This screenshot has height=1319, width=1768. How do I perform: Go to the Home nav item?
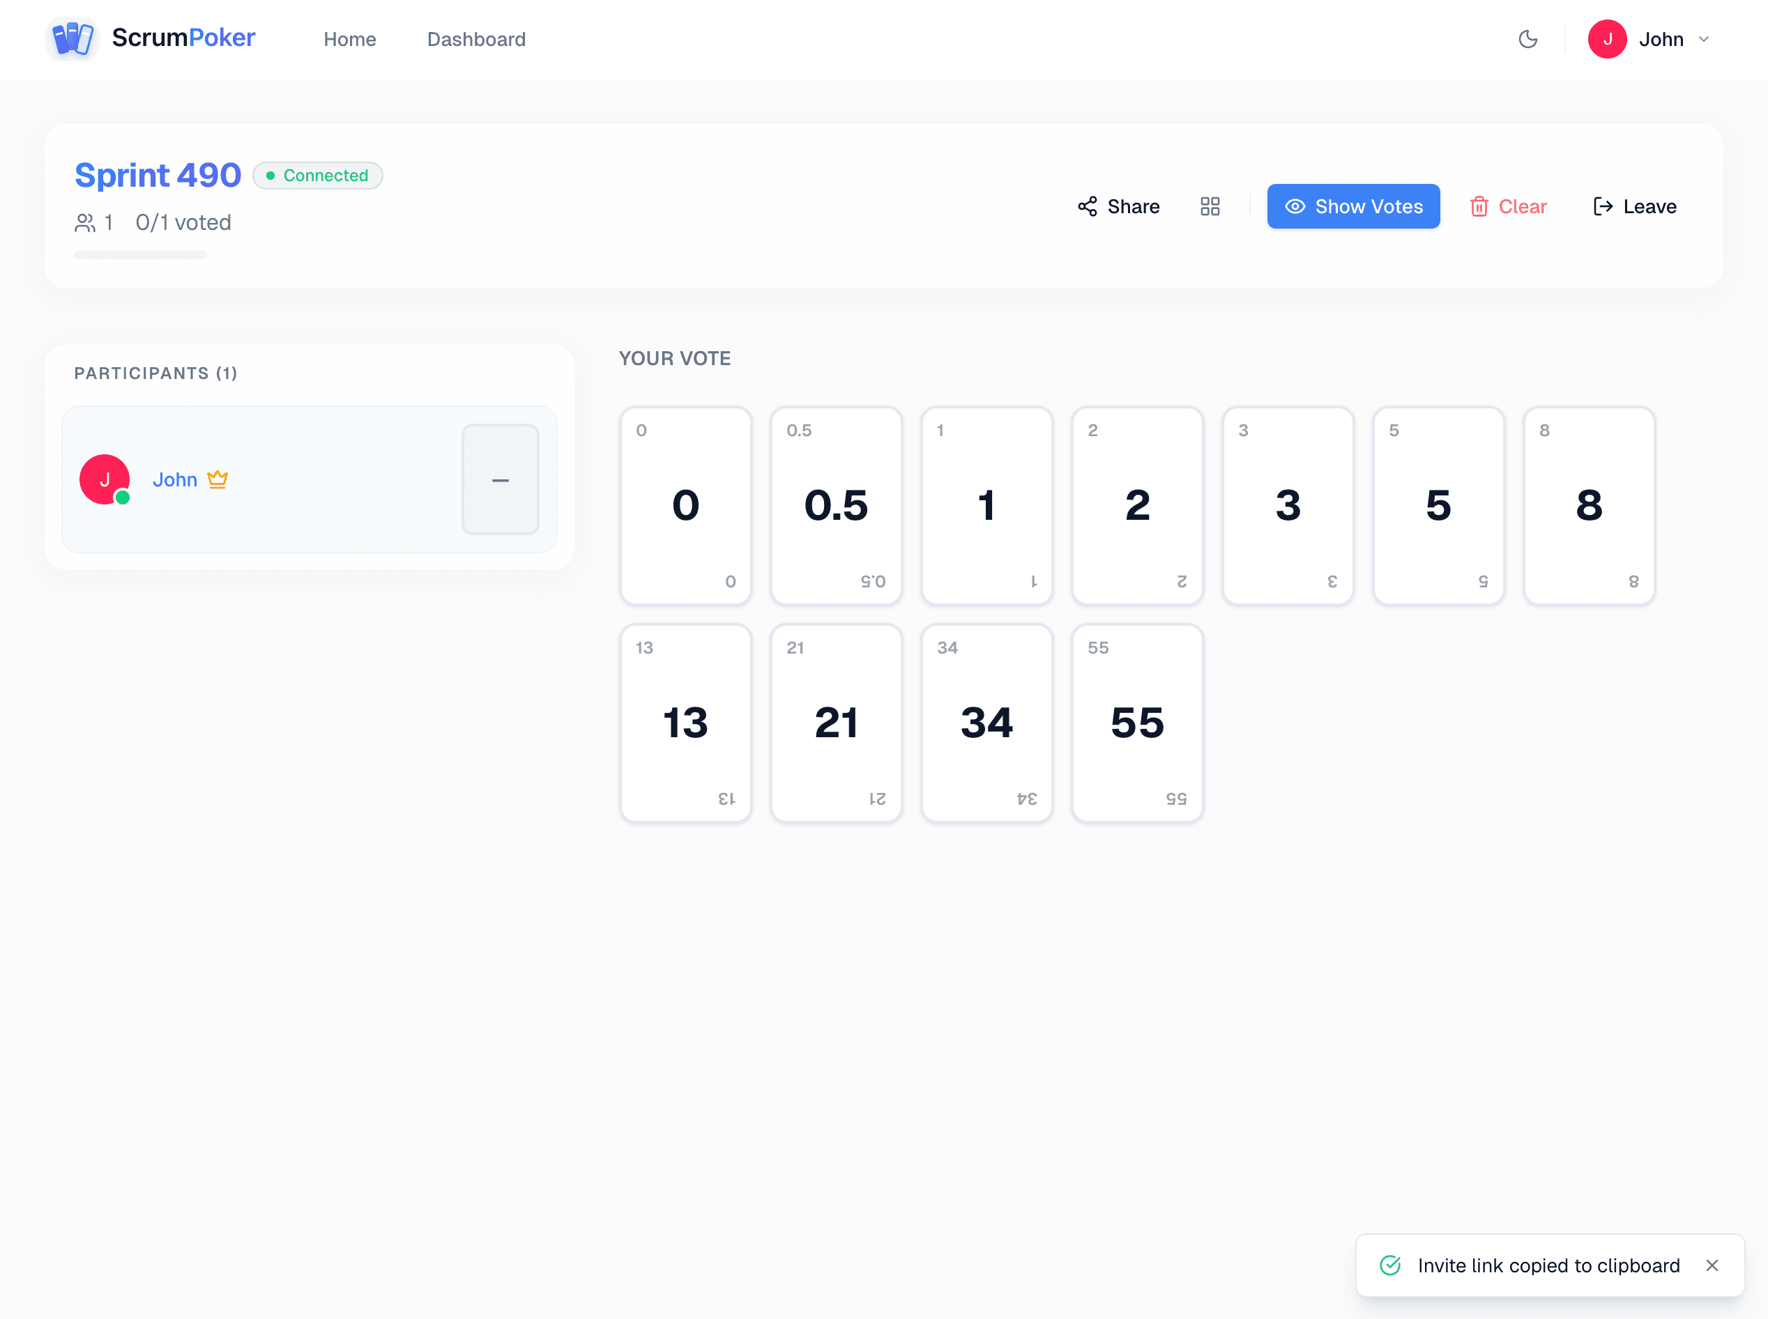click(349, 39)
